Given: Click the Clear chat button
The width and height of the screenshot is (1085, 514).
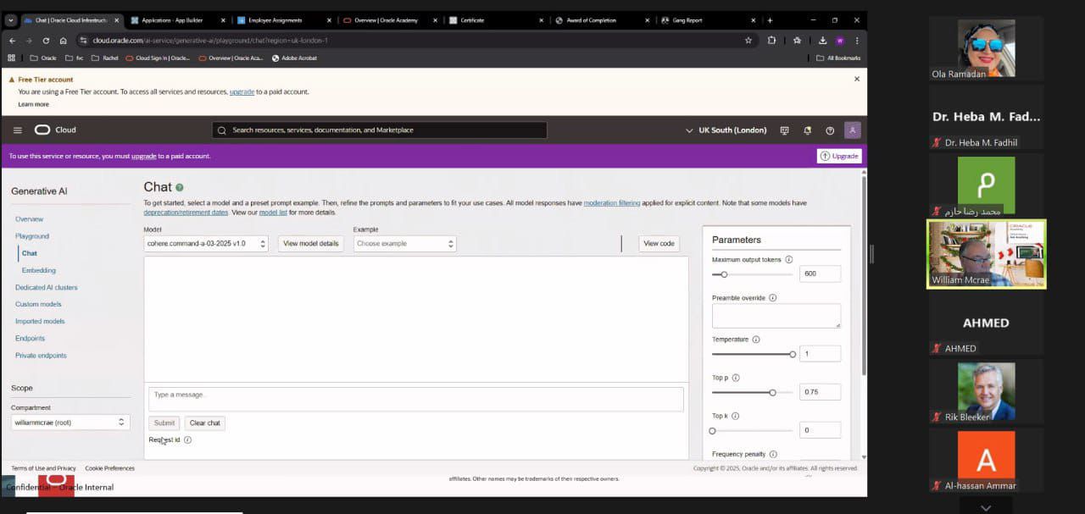Looking at the screenshot, I should click(204, 423).
